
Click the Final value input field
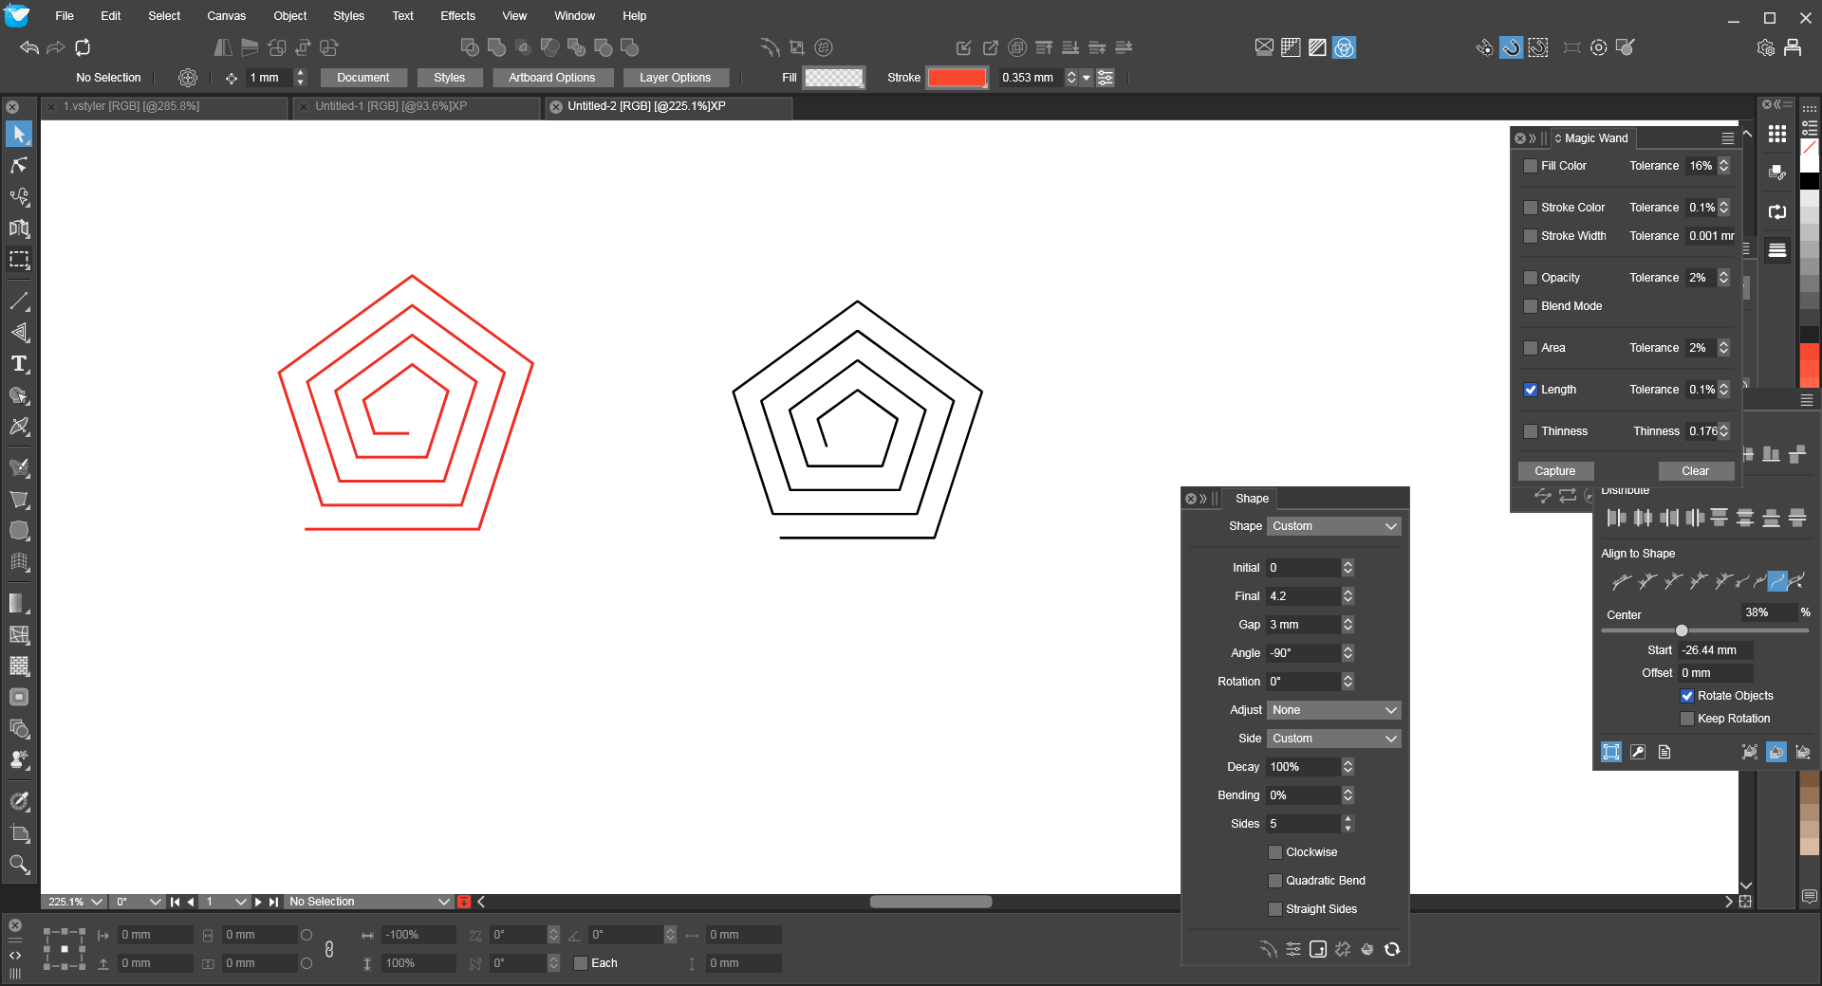tap(1303, 596)
